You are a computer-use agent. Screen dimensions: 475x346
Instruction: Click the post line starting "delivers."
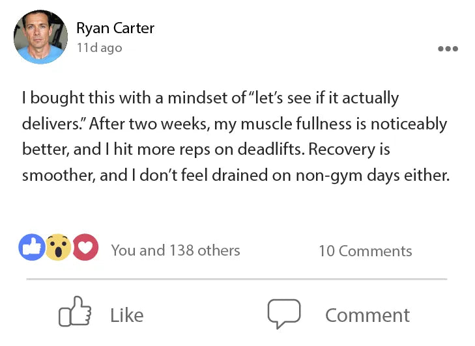235,124
